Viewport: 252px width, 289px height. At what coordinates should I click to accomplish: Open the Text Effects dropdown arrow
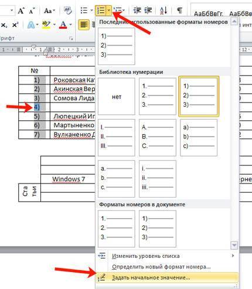(37, 25)
